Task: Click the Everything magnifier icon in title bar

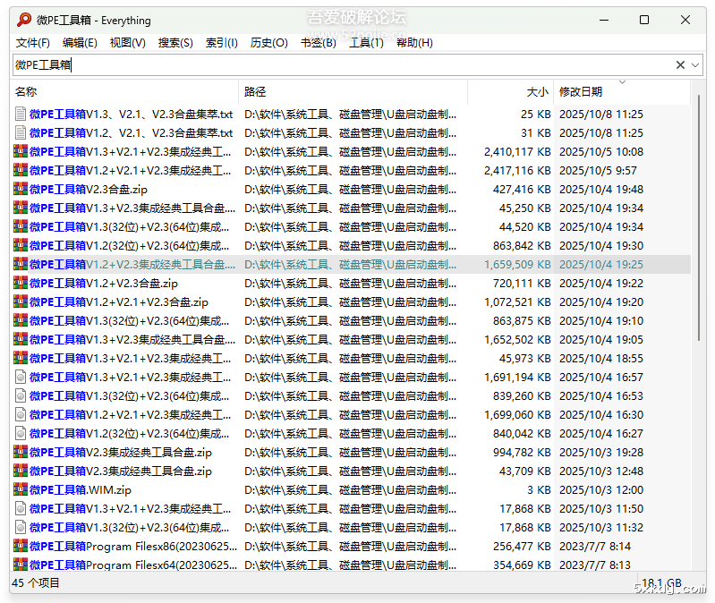Action: [23, 20]
